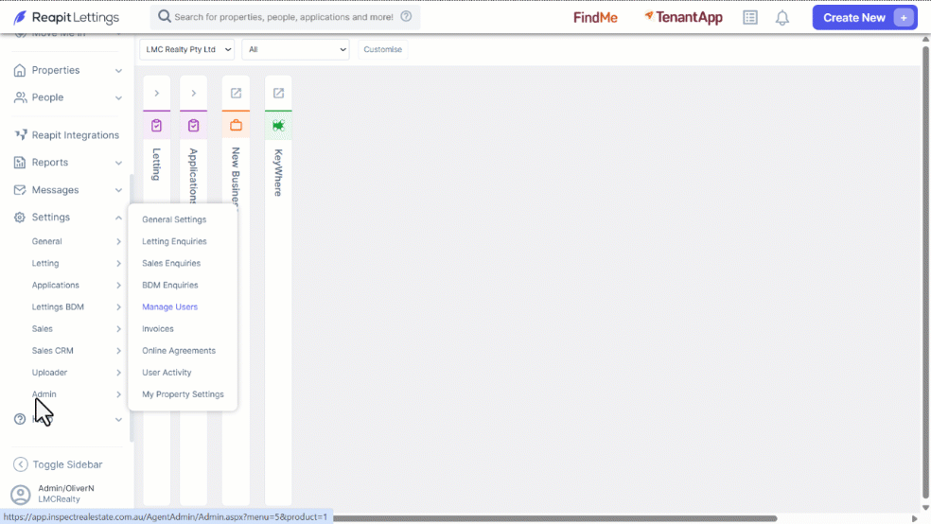Open the LMC Realty Pty Ltd dropdown

pyautogui.click(x=187, y=49)
